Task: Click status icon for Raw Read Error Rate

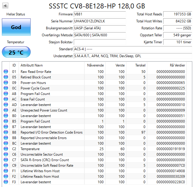Action: 6,72
